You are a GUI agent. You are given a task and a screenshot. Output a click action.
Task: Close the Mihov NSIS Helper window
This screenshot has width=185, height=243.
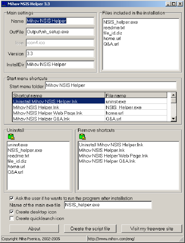[x=180, y=4]
